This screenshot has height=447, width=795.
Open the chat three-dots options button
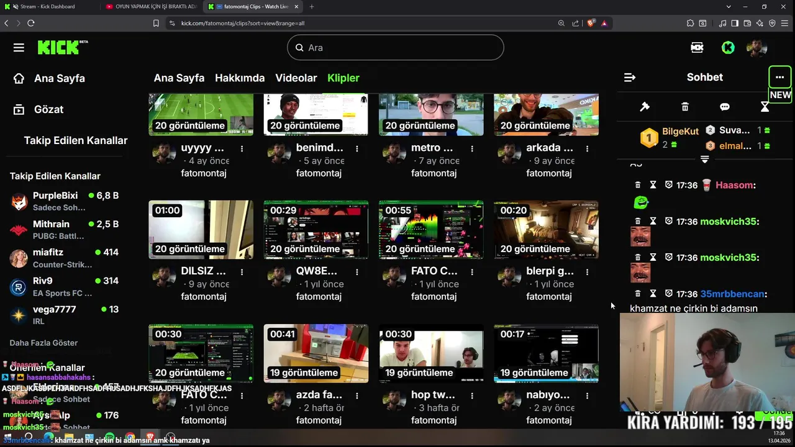pos(780,78)
